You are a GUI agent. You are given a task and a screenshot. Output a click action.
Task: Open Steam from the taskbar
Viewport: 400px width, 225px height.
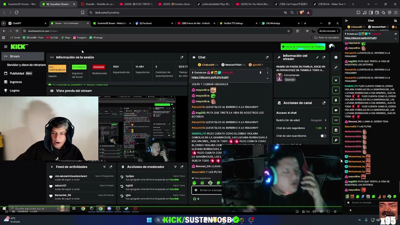click(x=127, y=208)
